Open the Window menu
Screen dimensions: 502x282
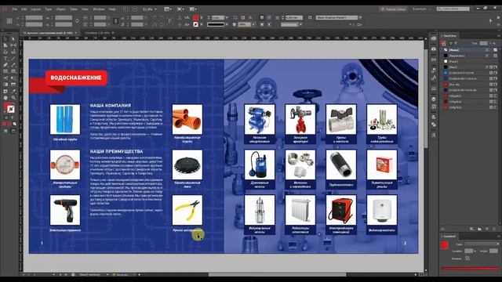click(99, 9)
